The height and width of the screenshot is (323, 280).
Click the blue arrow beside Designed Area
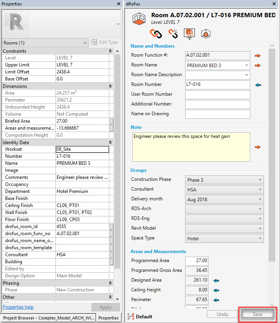tap(216, 280)
